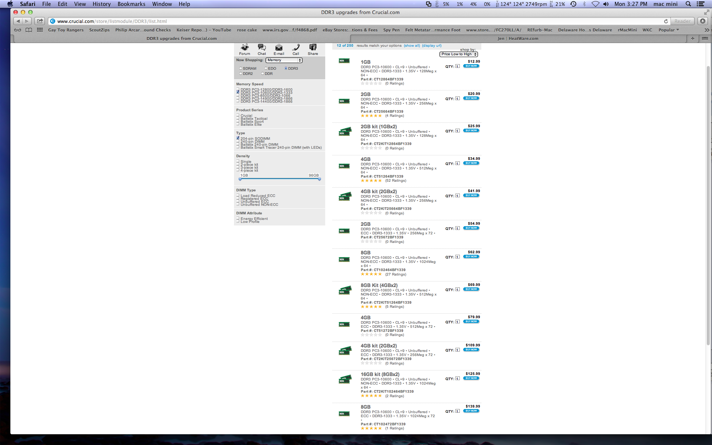Click the Share icon

click(313, 47)
